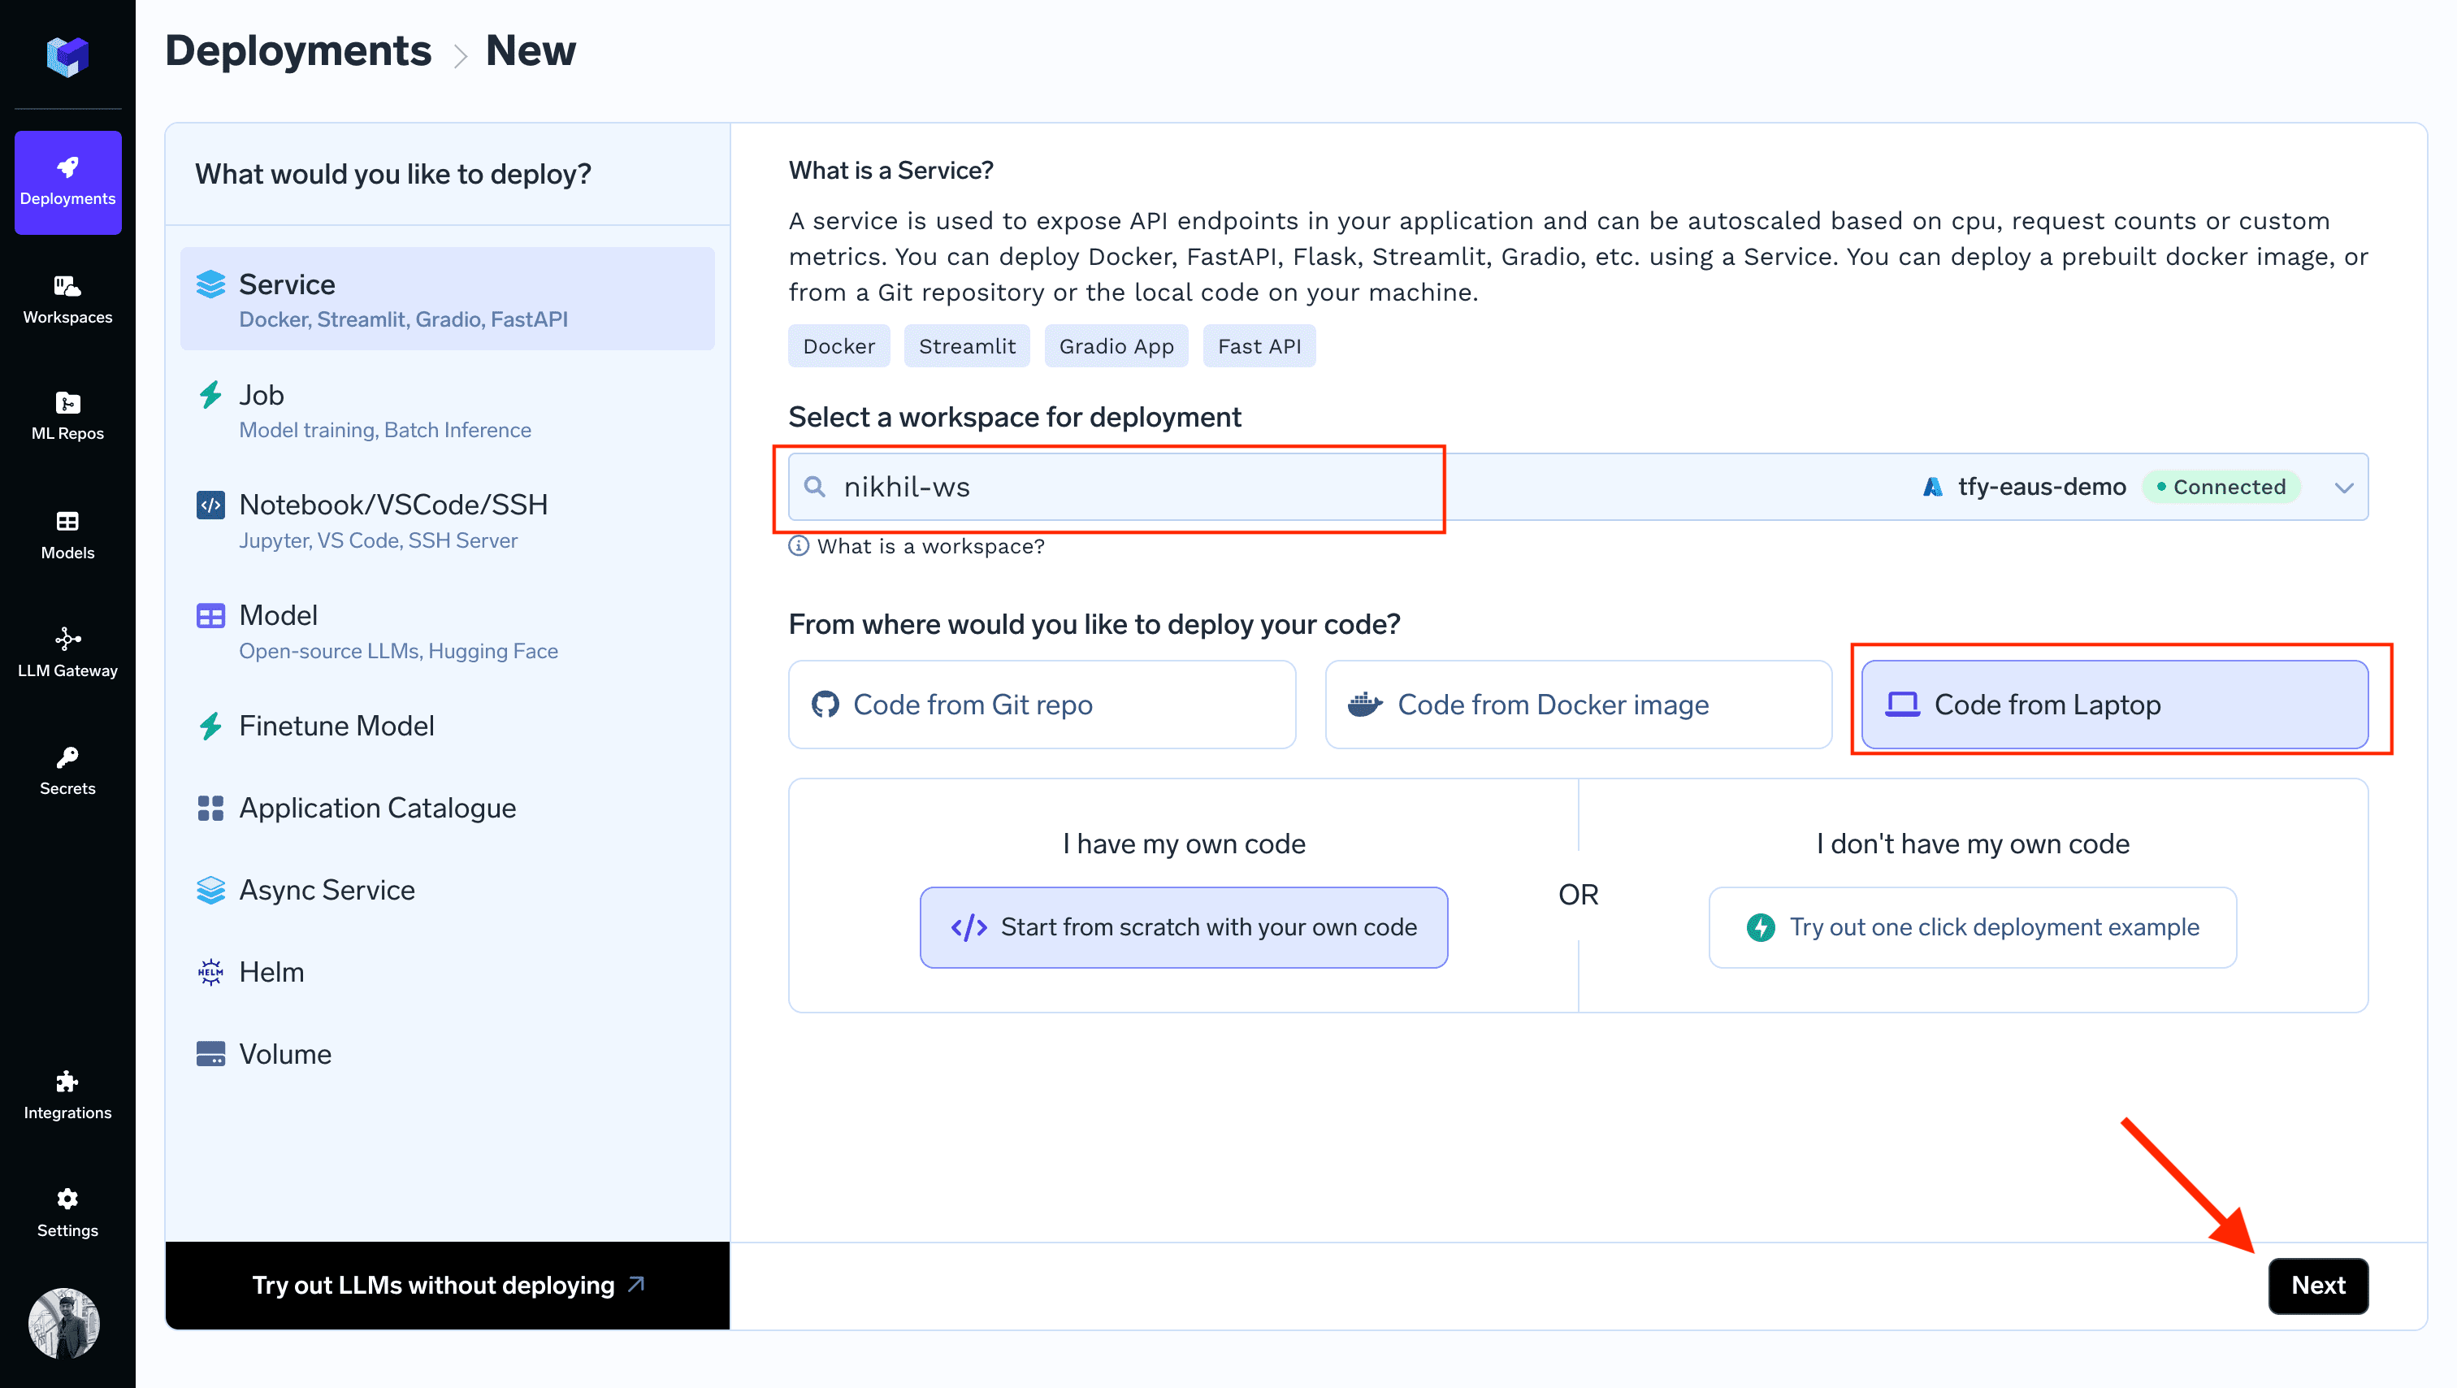Open the What is a workspace link
Viewport: 2457px width, 1388px height.
pos(931,547)
